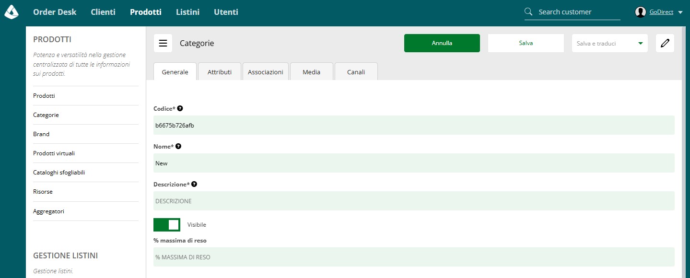Screen dimensions: 690x278
Task: Click the Salva button
Action: pyautogui.click(x=526, y=43)
